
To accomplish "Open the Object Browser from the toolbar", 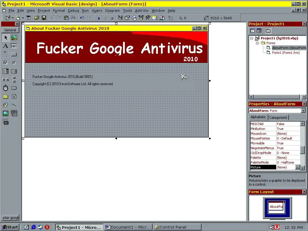I will [x=141, y=18].
